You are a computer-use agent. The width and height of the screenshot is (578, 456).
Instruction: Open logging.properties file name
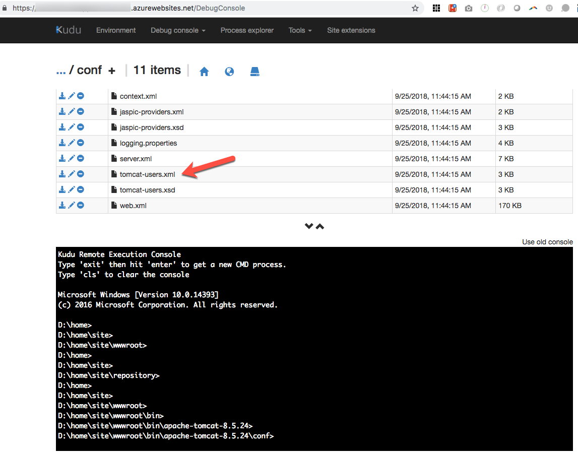(148, 143)
